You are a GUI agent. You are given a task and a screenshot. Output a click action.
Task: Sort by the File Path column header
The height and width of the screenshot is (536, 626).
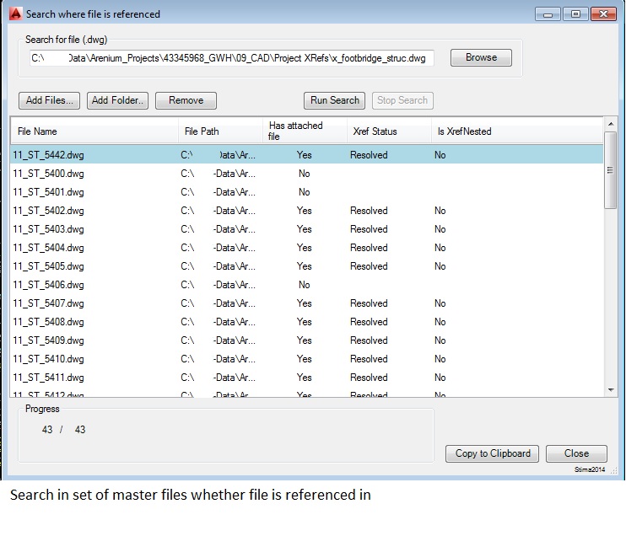click(220, 131)
